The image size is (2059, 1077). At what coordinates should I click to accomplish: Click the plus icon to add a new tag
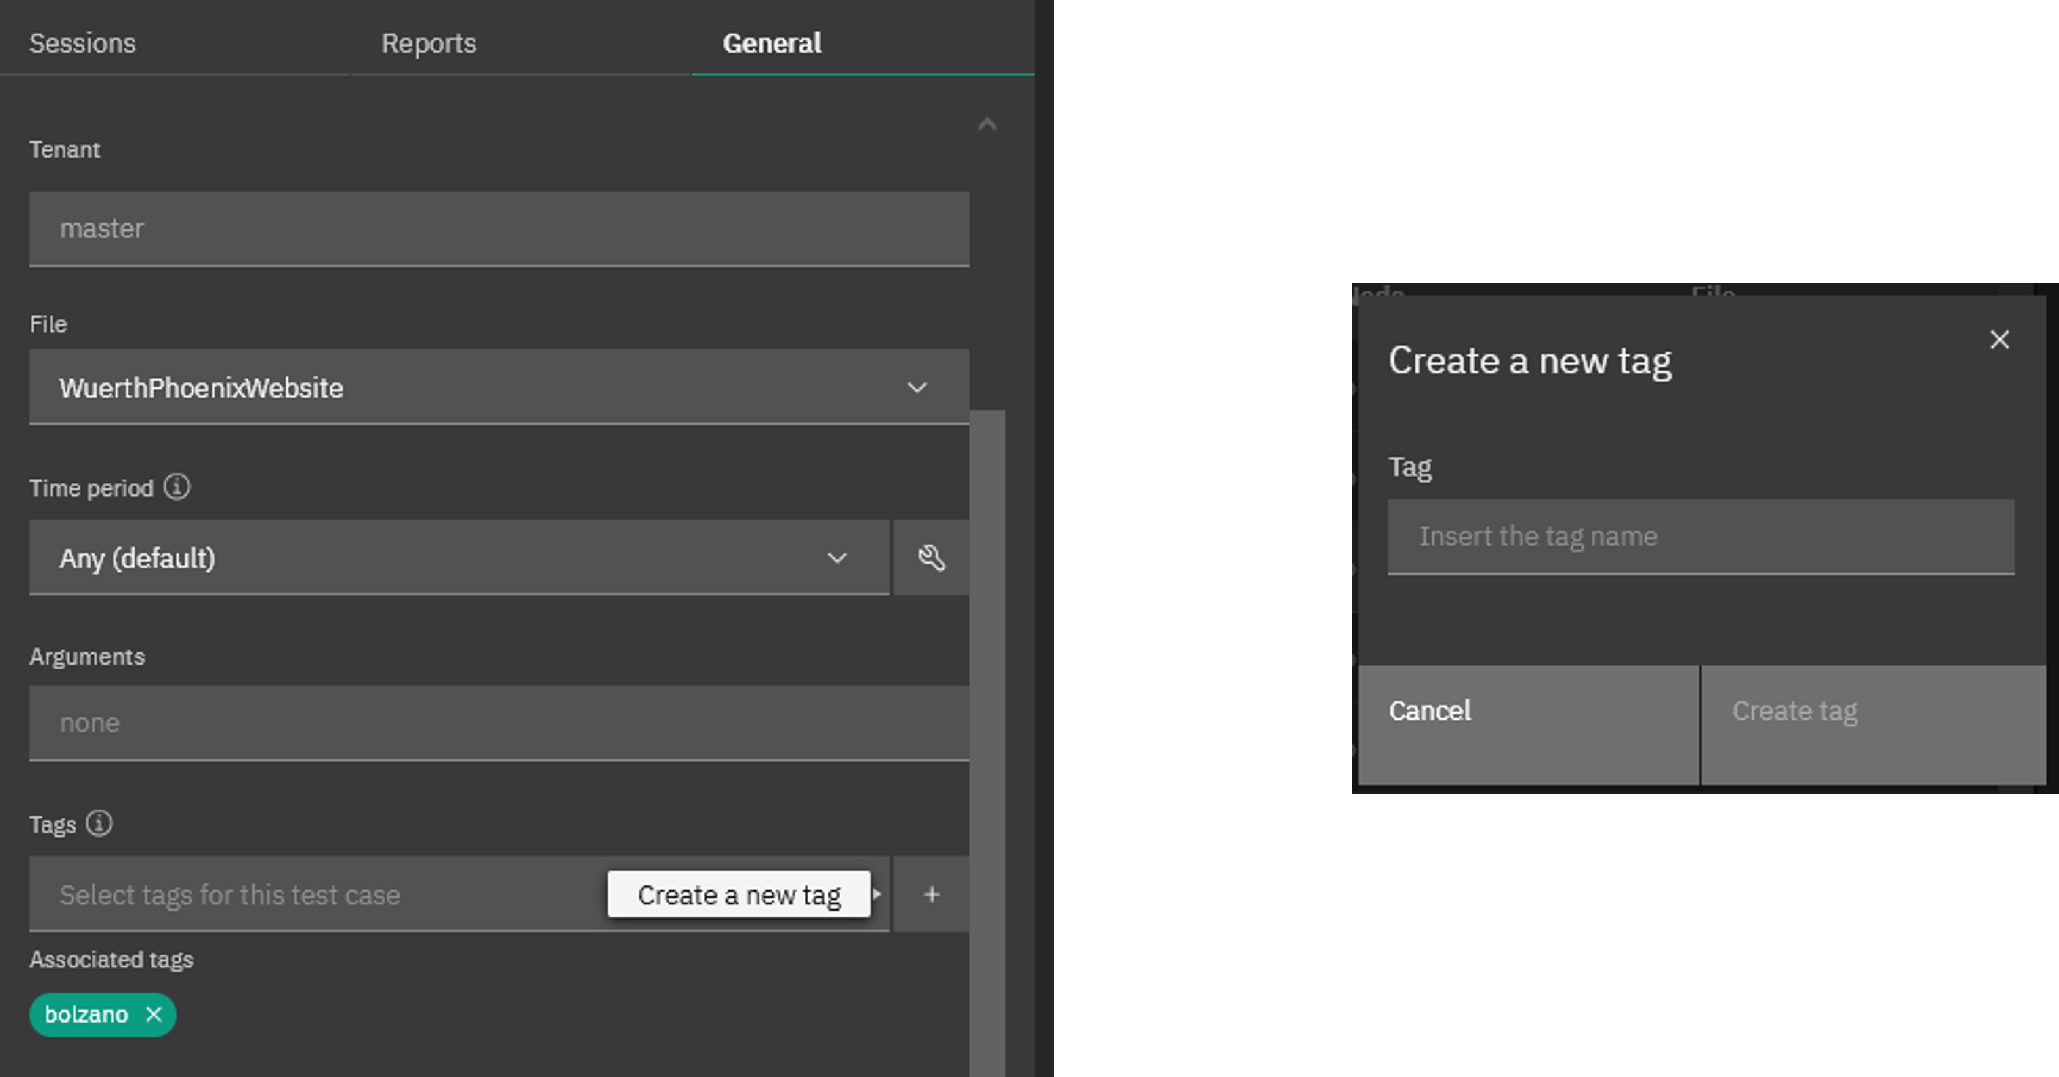933,895
